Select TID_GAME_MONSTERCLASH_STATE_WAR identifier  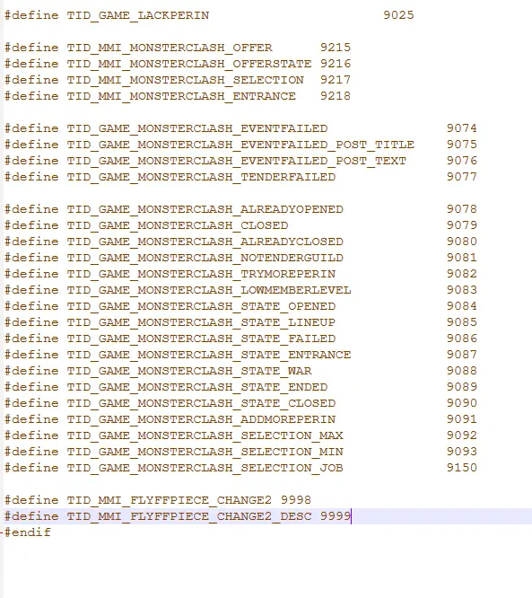tap(189, 371)
